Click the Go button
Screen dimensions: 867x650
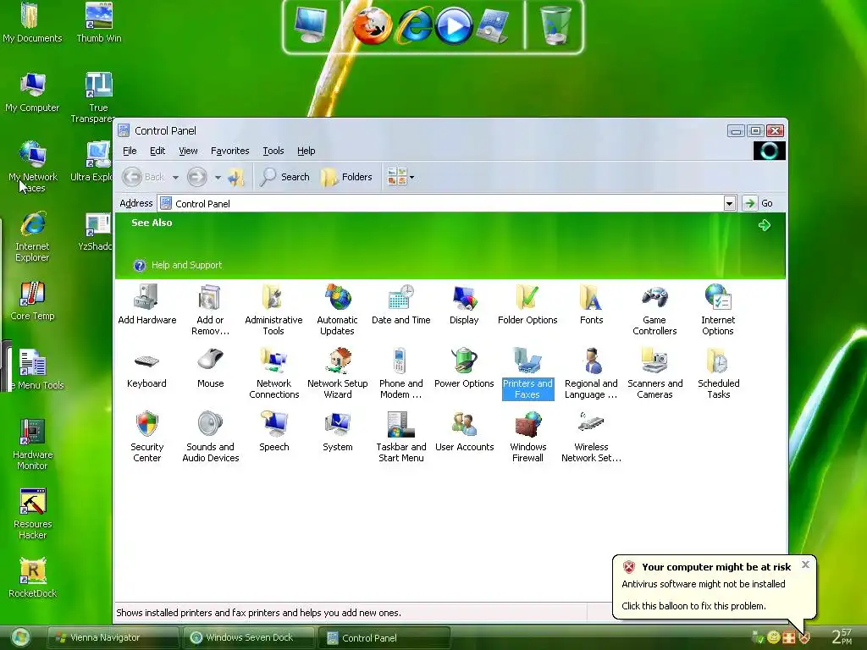pyautogui.click(x=759, y=203)
